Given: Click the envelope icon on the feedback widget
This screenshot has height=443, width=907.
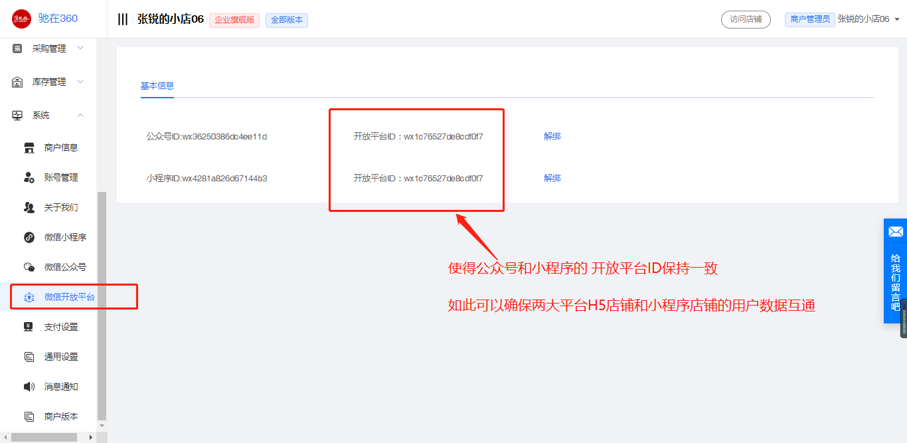Looking at the screenshot, I should tap(896, 232).
